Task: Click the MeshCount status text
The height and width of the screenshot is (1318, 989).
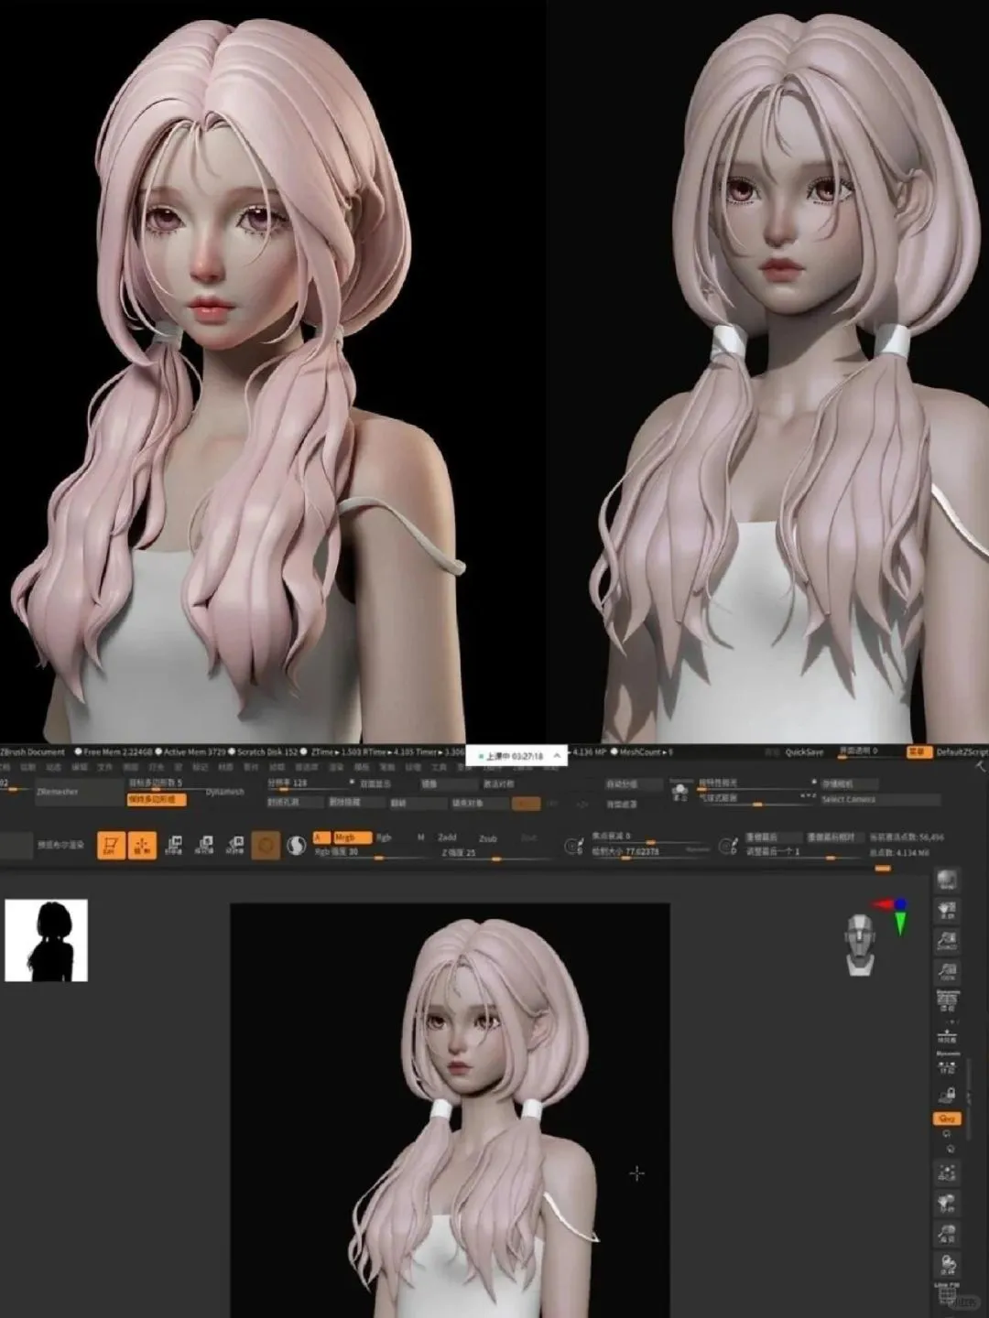Action: coord(643,751)
